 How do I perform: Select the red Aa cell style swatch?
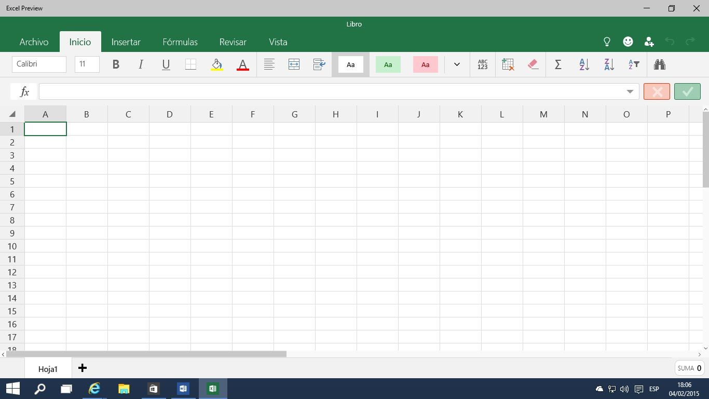pyautogui.click(x=425, y=64)
